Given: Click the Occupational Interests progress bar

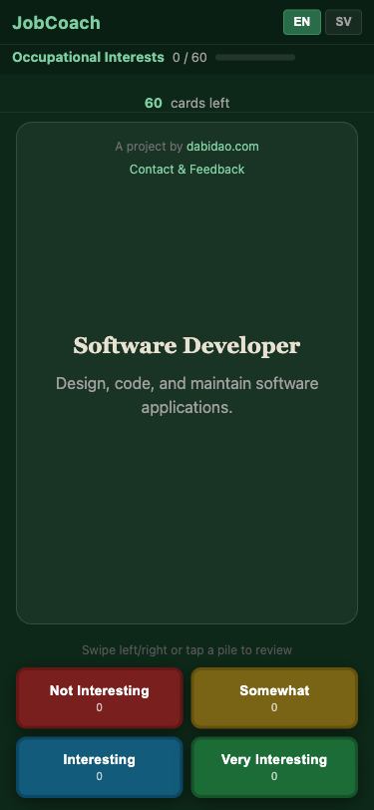Looking at the screenshot, I should pyautogui.click(x=255, y=57).
